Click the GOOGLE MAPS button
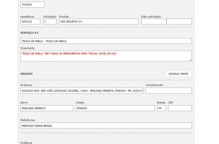 pyautogui.click(x=178, y=74)
